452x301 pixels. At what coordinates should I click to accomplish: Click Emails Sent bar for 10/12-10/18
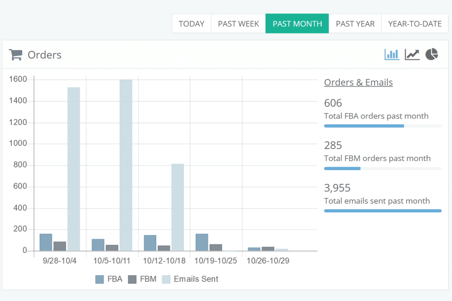coord(177,207)
